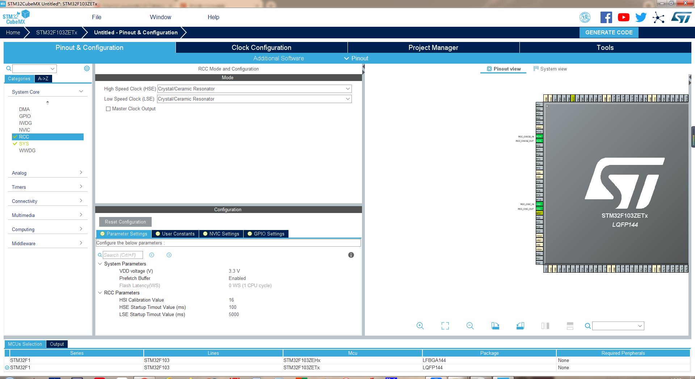
Task: Click the split pin rows icon
Action: click(570, 326)
